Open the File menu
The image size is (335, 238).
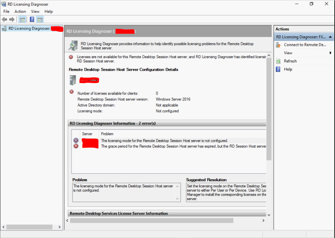(6, 11)
